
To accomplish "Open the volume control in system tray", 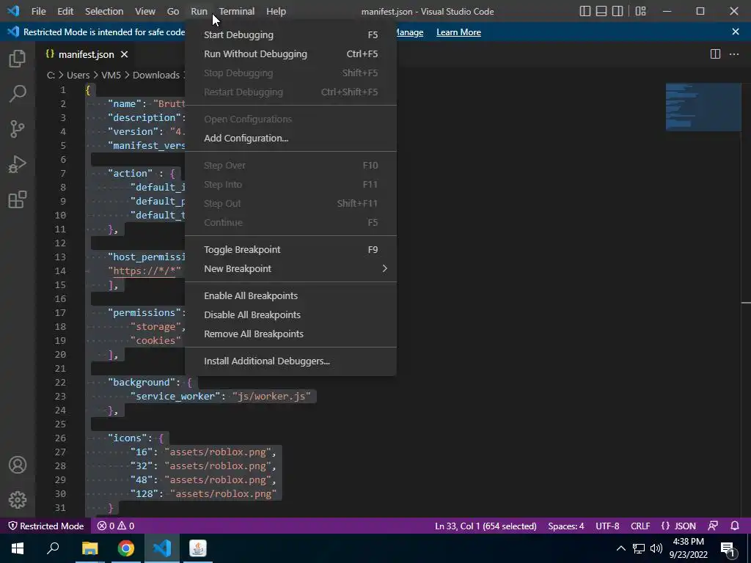I will 656,548.
